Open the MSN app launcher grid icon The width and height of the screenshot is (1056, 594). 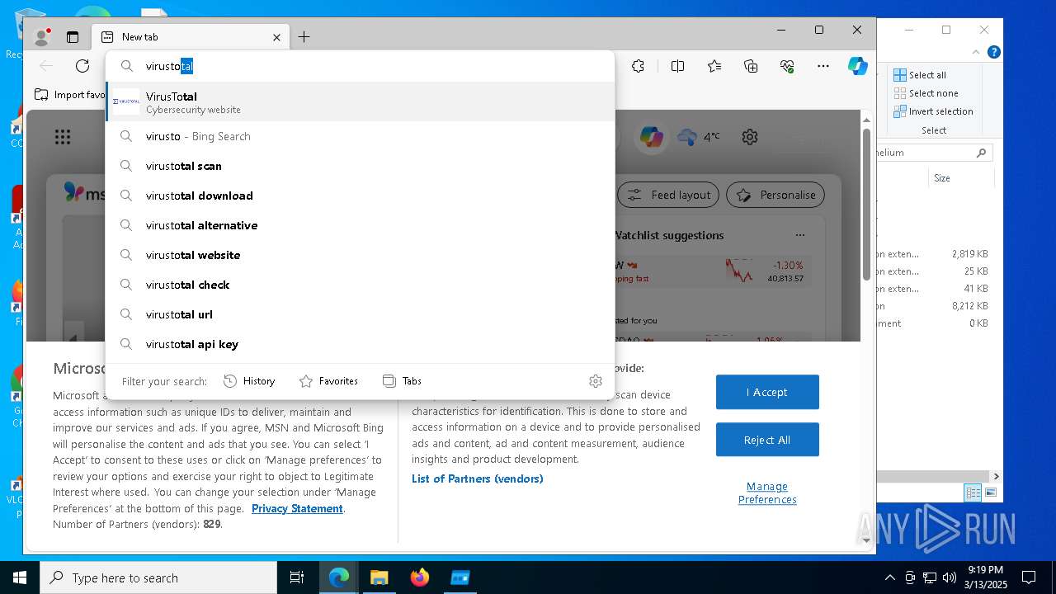(63, 137)
